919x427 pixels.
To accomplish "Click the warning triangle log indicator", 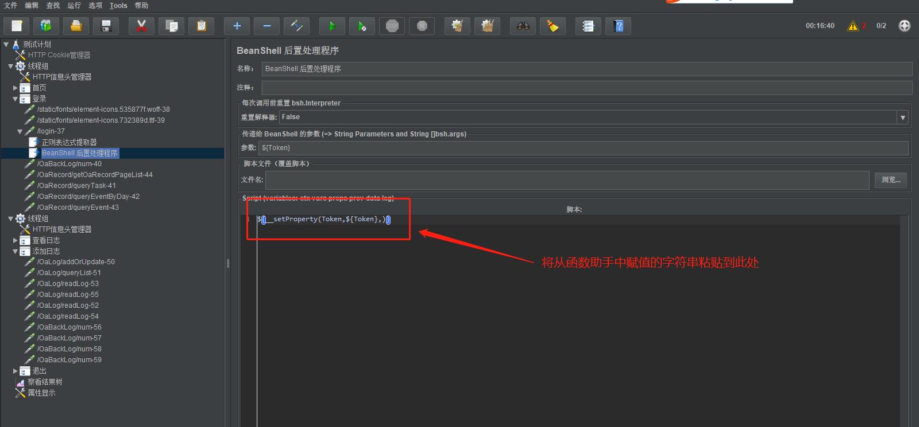I will click(853, 26).
